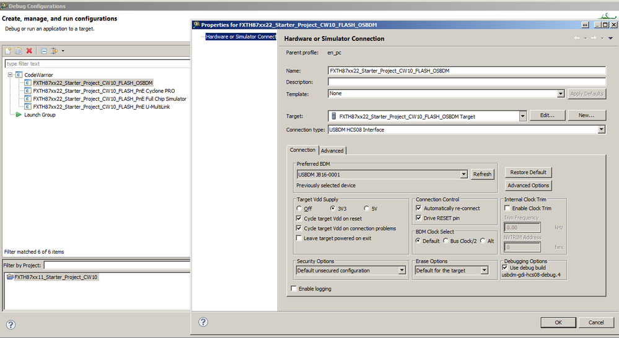Viewport: 619px width, 338px height.
Task: Click the icon beside the PnE U-MultiLink configuration
Action: 28,107
